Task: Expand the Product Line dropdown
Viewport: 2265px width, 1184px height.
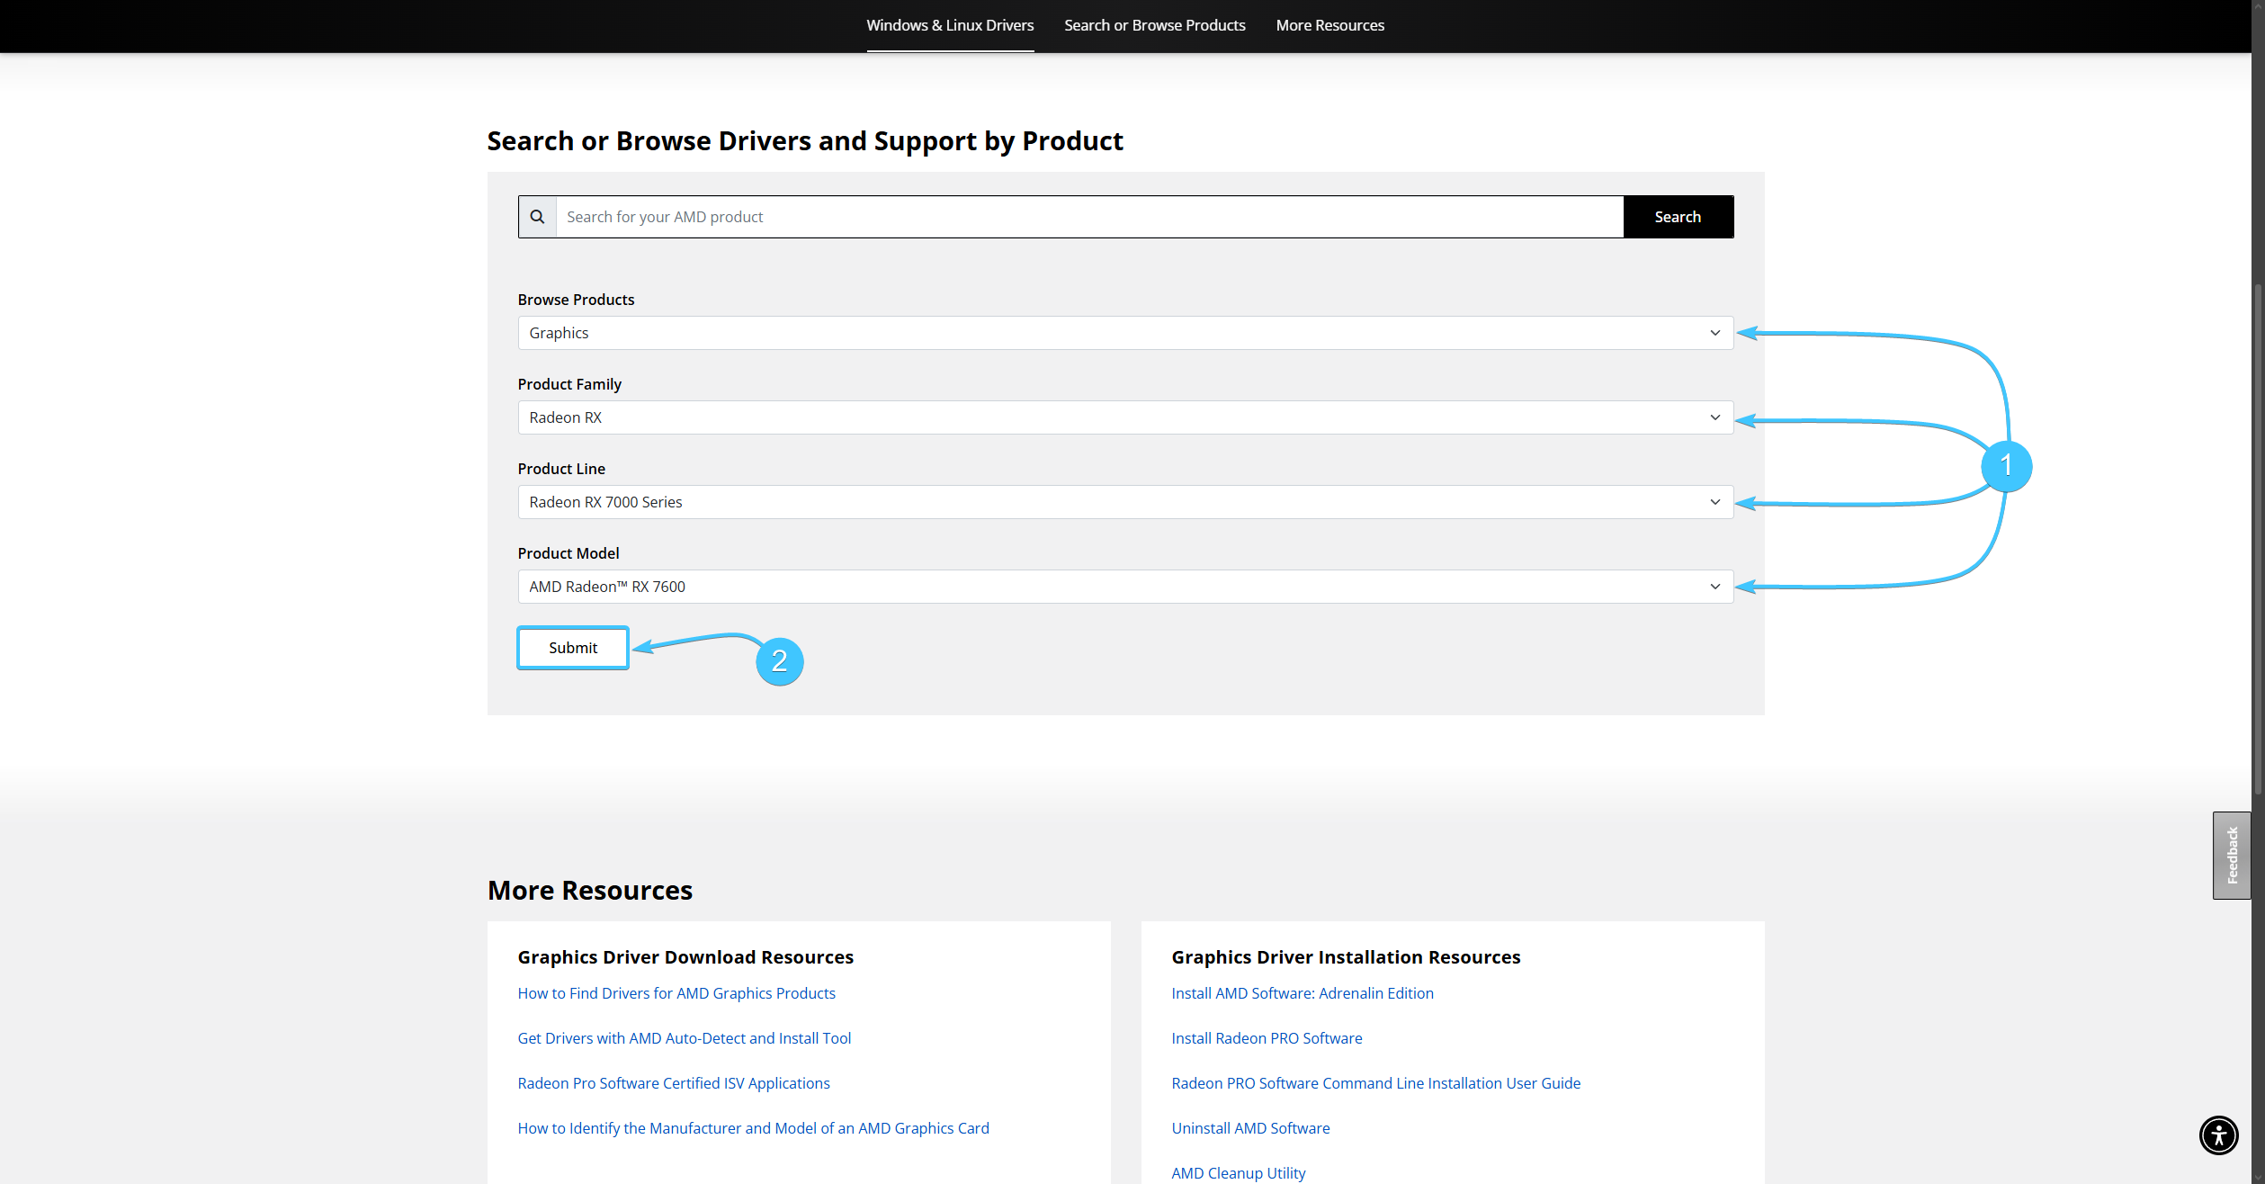Action: [1124, 502]
